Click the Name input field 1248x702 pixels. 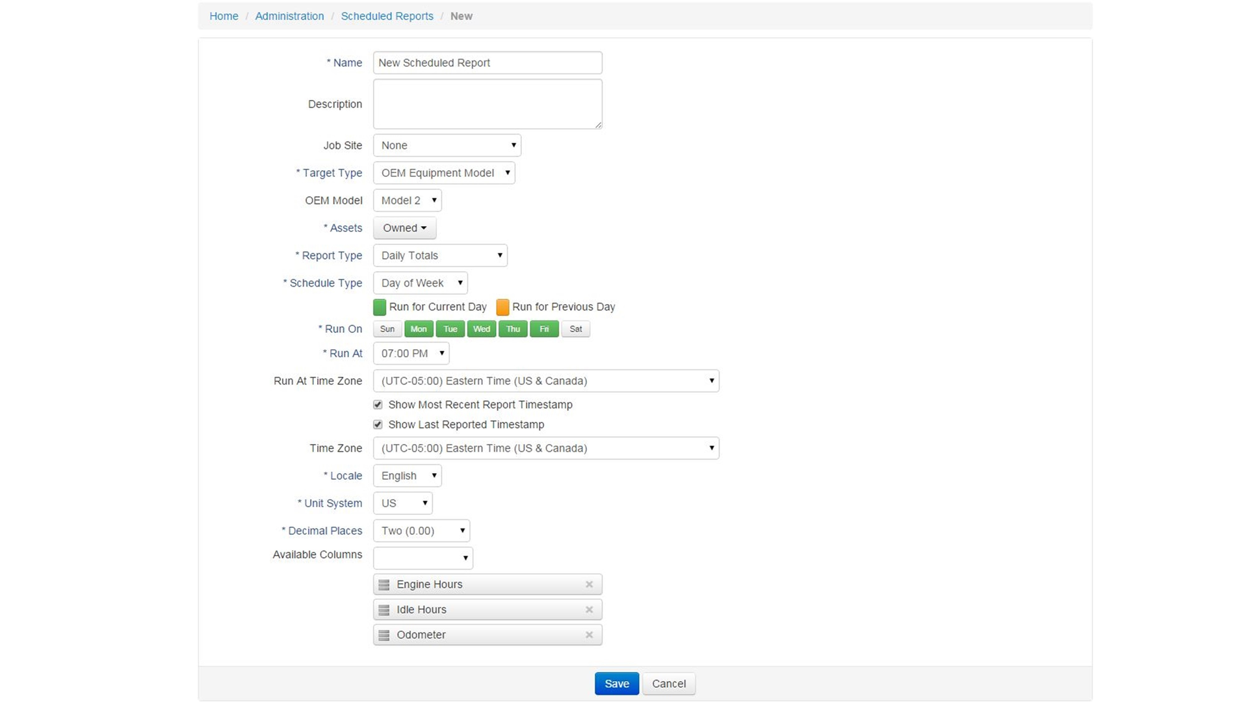tap(487, 63)
